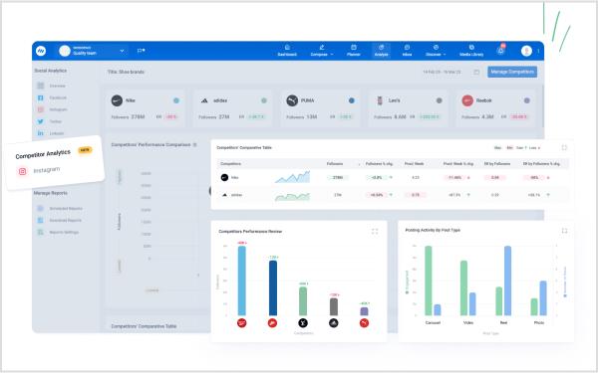The width and height of the screenshot is (598, 373).
Task: Click the Nike follower sparkline chart
Action: [x=292, y=177]
